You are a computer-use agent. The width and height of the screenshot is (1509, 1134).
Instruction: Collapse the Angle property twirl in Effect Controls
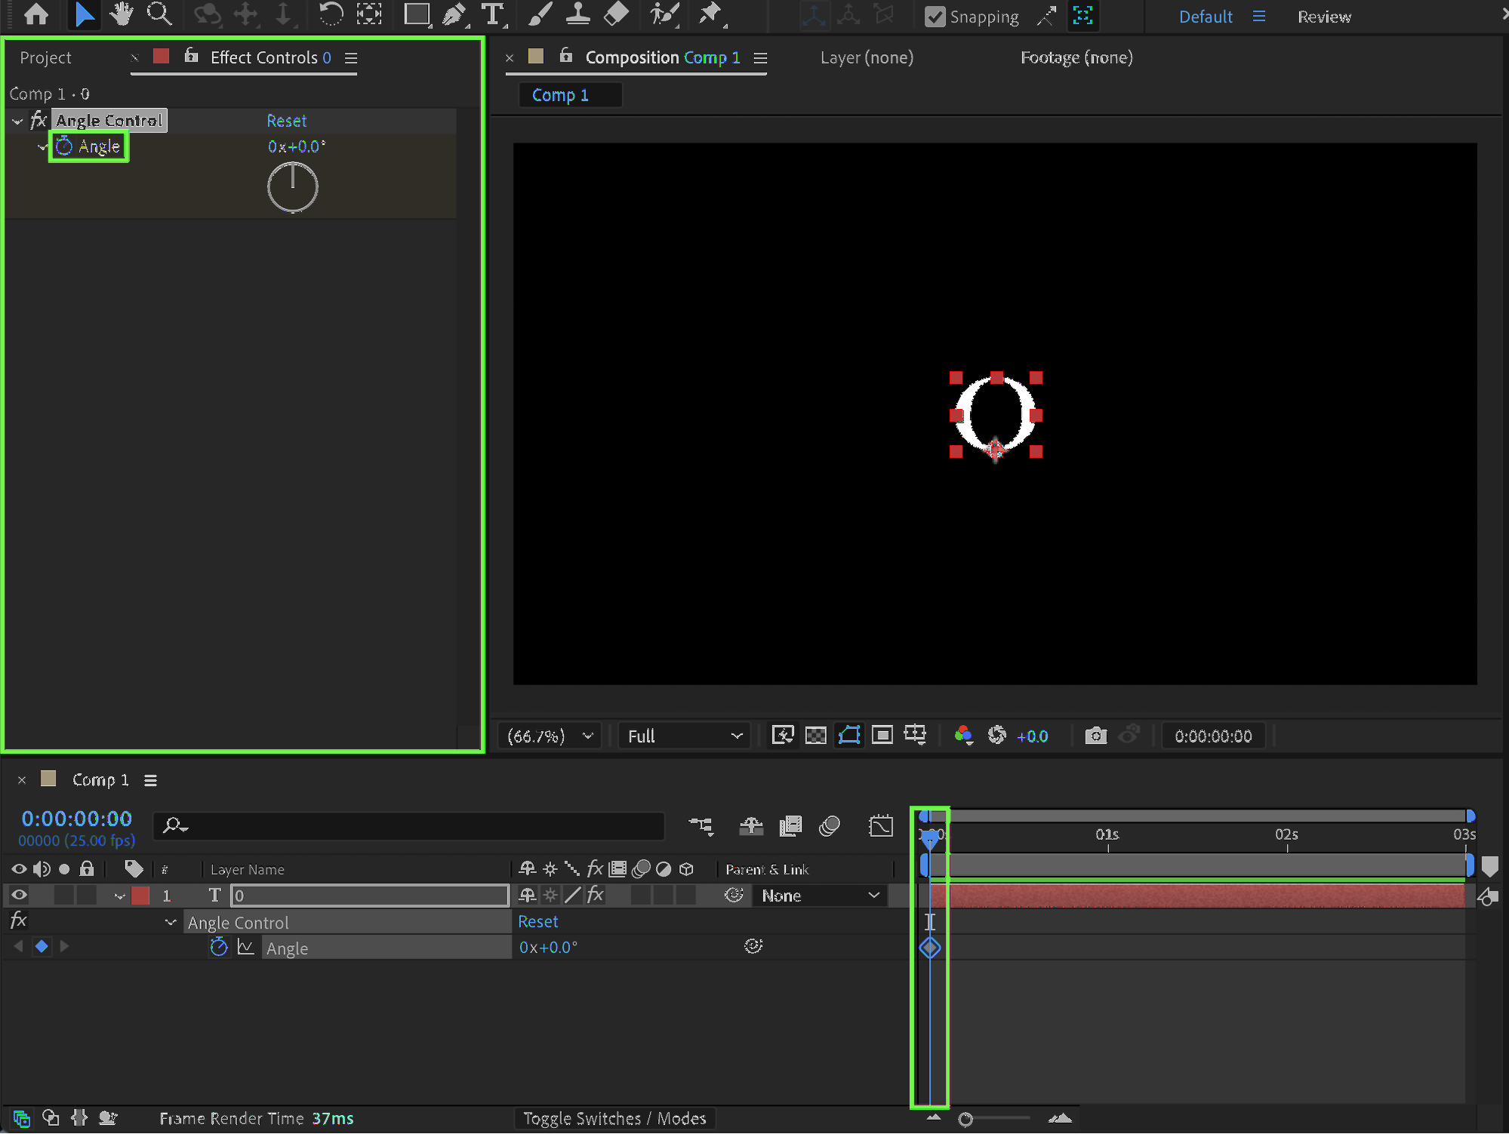[x=43, y=147]
